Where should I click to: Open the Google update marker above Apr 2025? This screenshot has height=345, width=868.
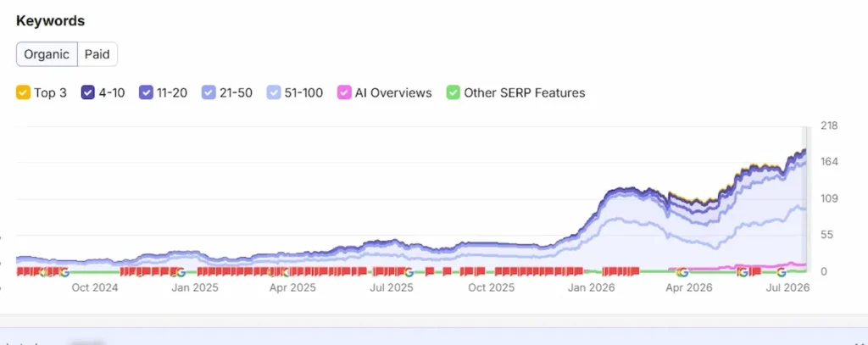285,272
